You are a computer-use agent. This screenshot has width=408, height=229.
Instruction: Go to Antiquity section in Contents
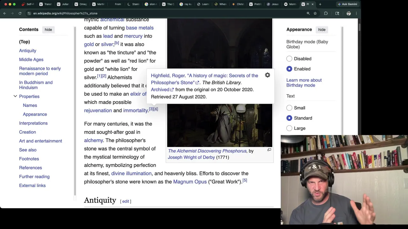28,51
